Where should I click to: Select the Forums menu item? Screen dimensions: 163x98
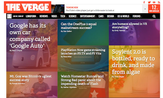[137, 16]
